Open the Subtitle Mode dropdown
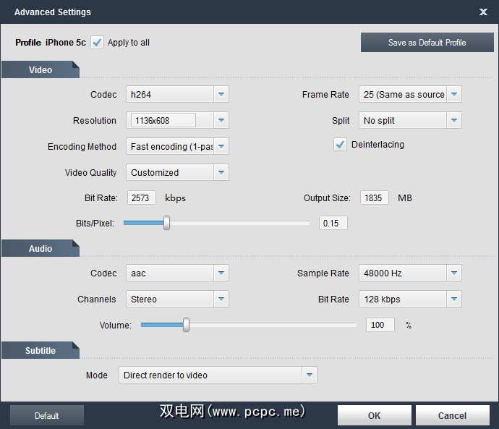 (310, 375)
